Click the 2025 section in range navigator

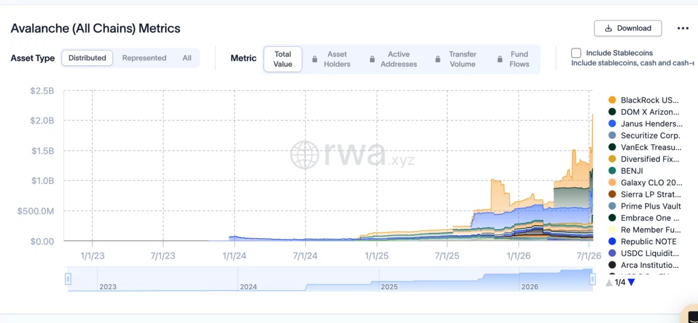[x=389, y=287]
